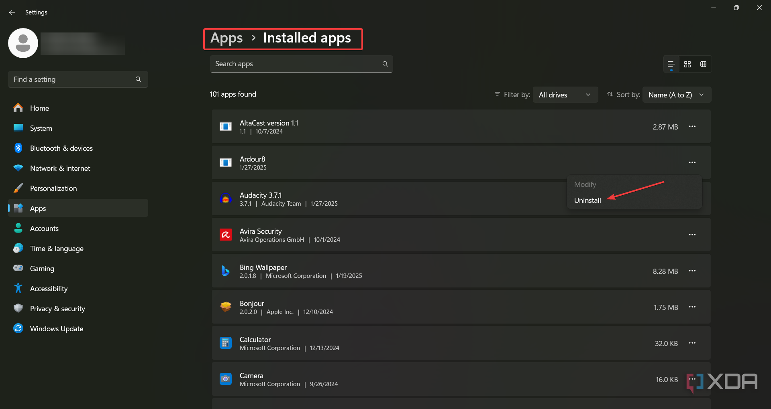The width and height of the screenshot is (771, 409).
Task: Open System settings in sidebar
Action: (78, 128)
